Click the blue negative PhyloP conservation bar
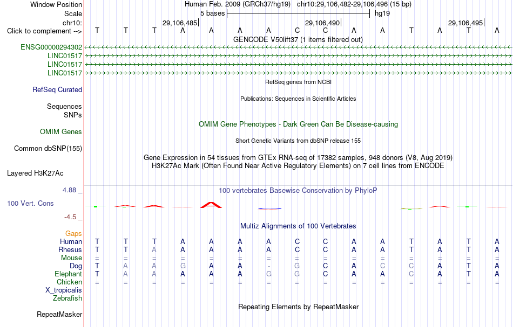 pos(270,208)
